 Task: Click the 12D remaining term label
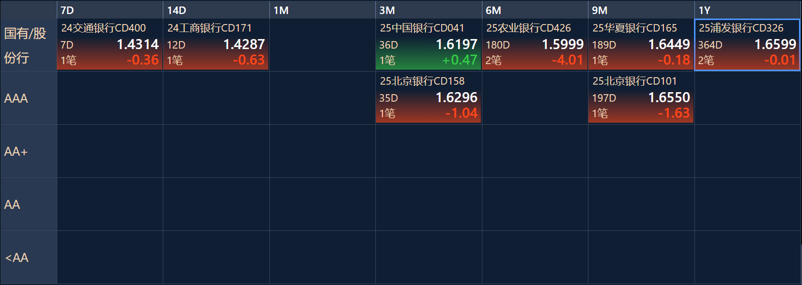tap(176, 45)
